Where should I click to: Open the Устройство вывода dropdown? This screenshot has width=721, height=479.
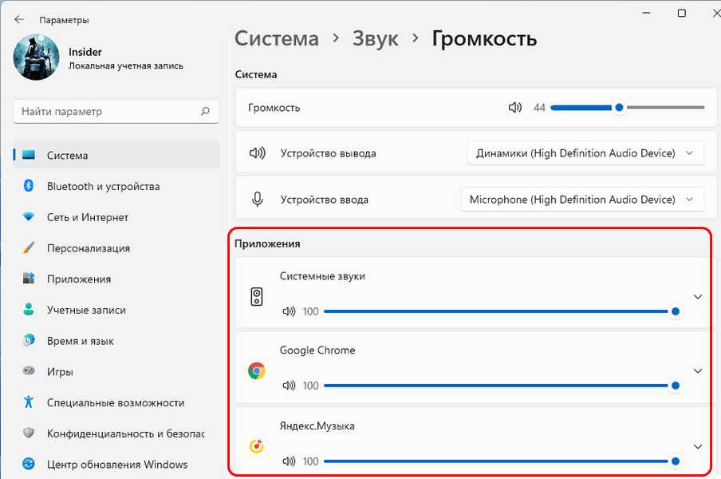585,153
